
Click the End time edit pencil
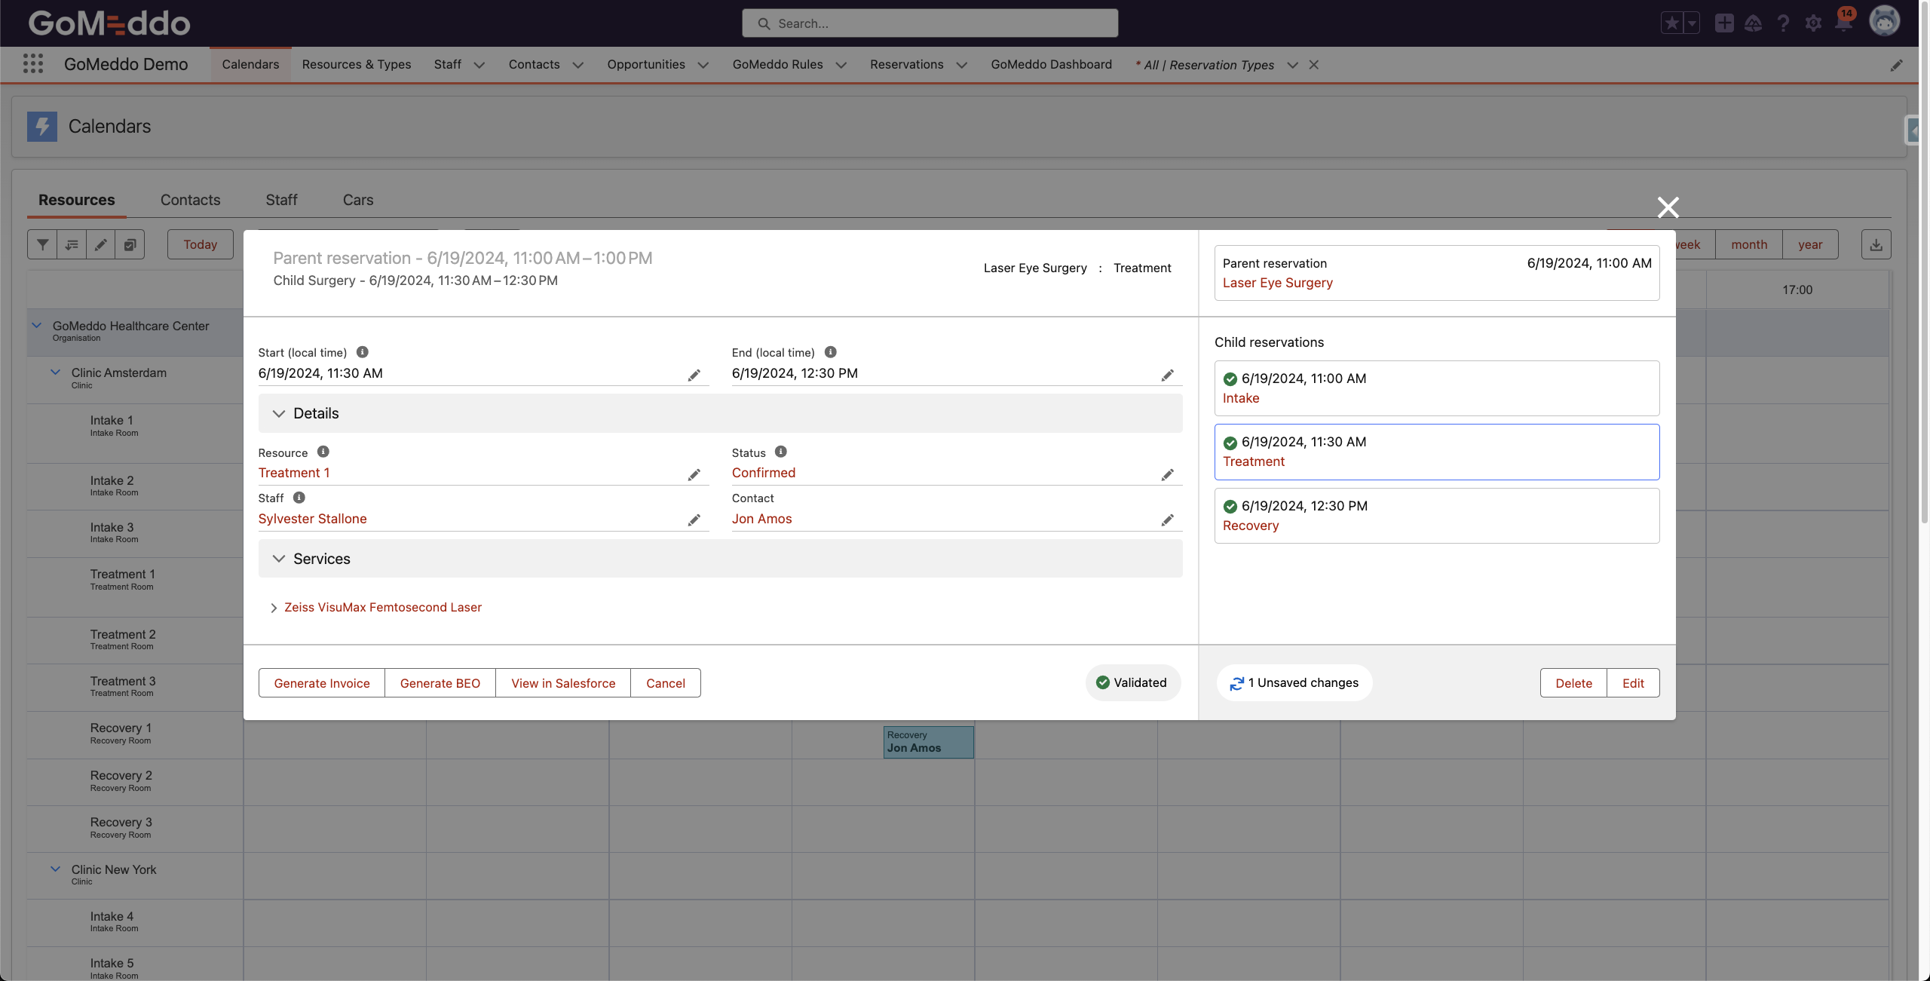(x=1167, y=376)
